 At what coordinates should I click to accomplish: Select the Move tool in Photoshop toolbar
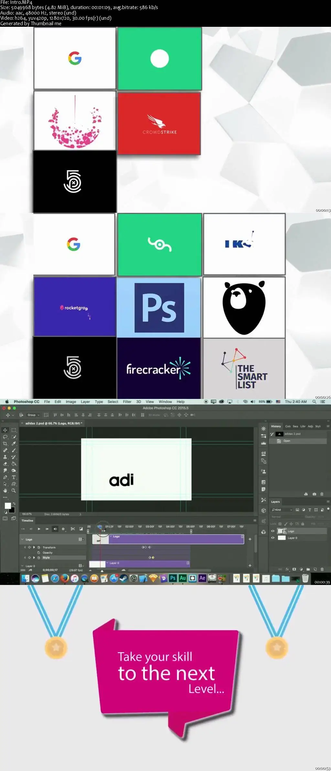click(5, 430)
